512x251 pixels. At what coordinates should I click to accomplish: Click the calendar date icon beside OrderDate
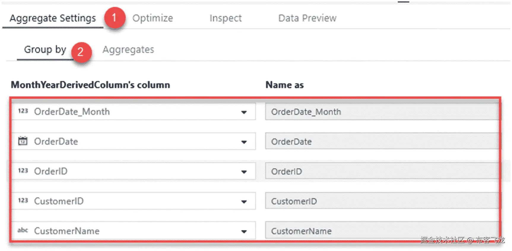point(23,141)
